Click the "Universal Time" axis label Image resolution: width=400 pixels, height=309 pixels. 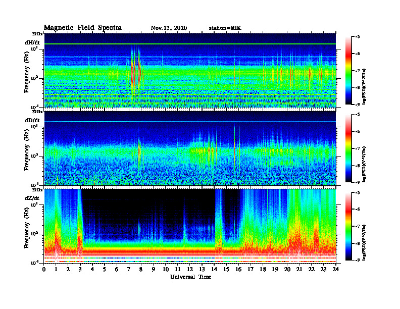(191, 277)
